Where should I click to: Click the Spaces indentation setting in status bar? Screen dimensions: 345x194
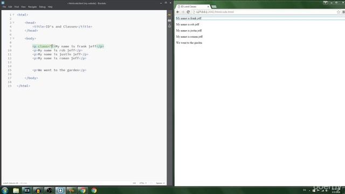tap(160, 183)
